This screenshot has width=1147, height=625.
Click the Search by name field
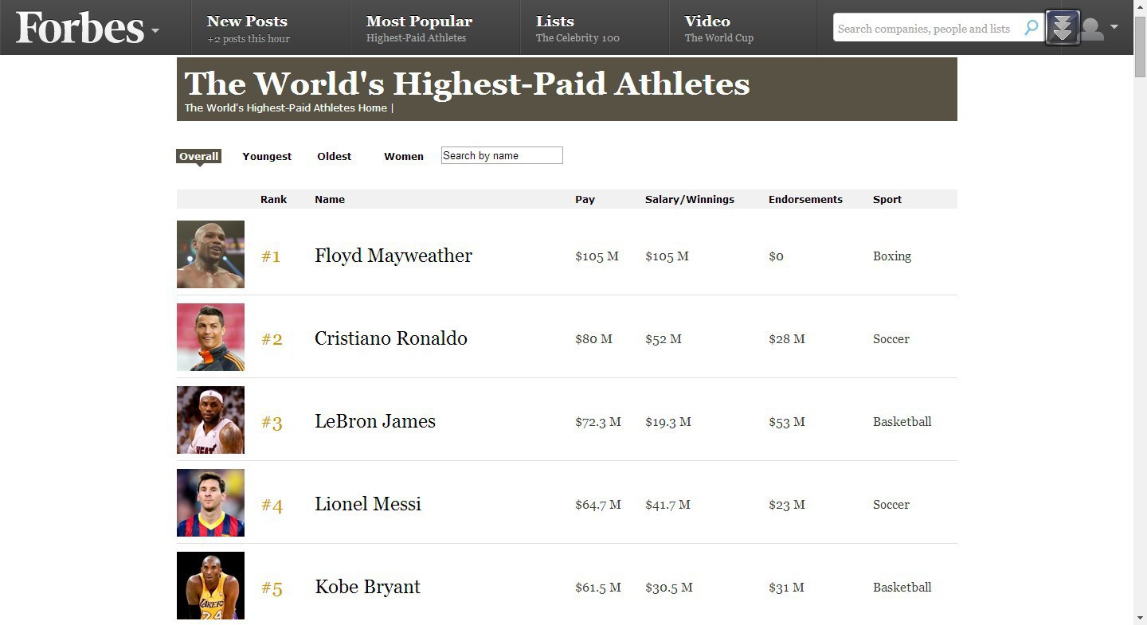(x=502, y=155)
